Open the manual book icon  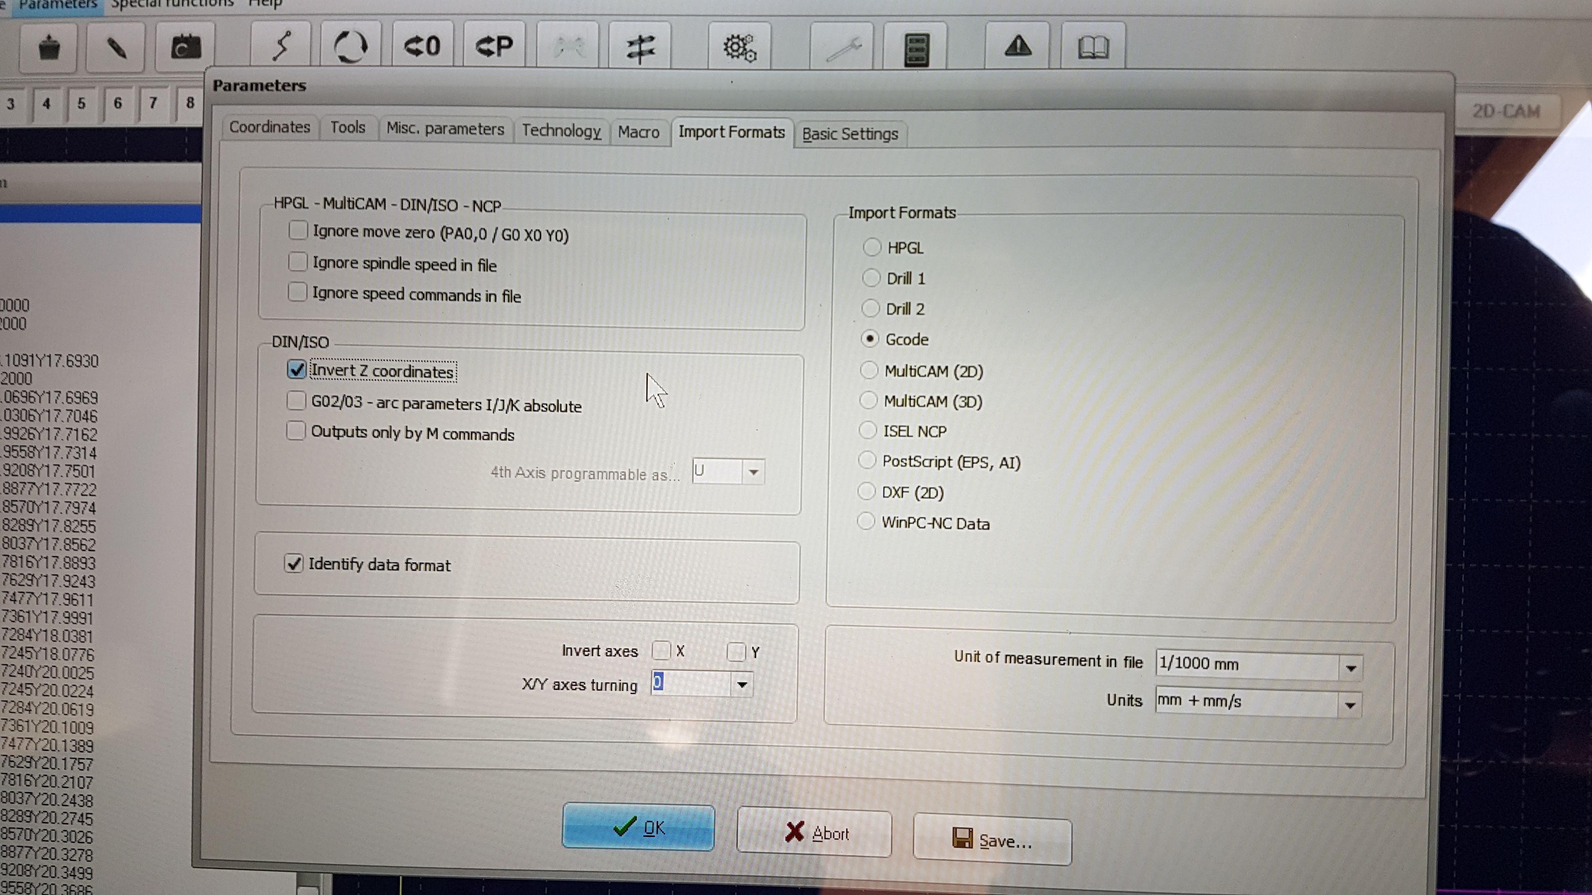click(x=1093, y=47)
